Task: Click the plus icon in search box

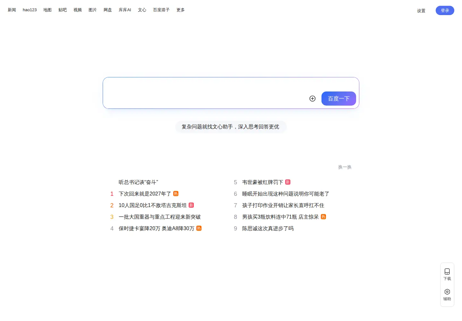Action: tap(312, 99)
